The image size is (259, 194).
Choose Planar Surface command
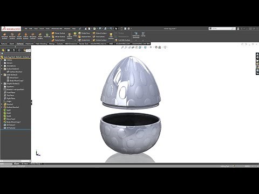point(58,33)
